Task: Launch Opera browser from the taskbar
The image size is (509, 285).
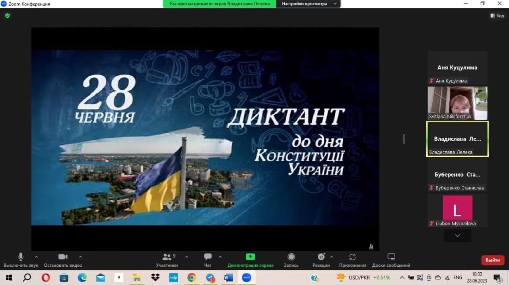Action: [46, 277]
